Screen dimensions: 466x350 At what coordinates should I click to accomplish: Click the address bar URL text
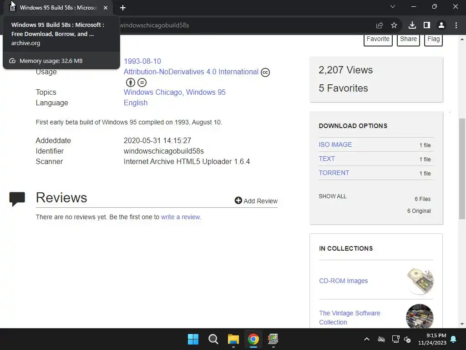pyautogui.click(x=155, y=26)
